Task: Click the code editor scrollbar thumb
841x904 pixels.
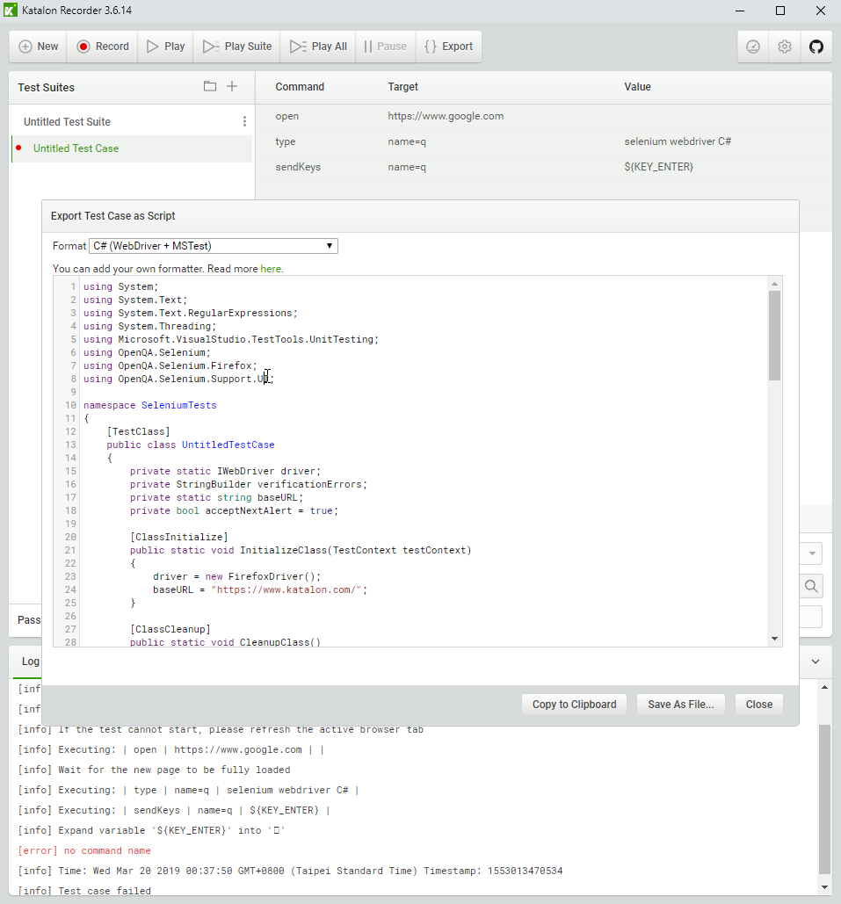Action: [775, 336]
